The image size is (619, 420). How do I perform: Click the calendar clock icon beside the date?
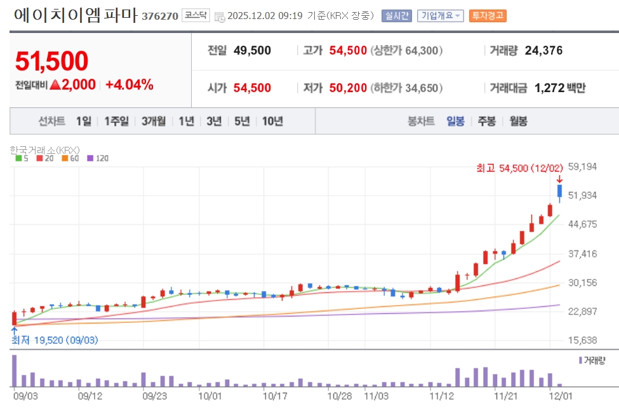pyautogui.click(x=220, y=17)
